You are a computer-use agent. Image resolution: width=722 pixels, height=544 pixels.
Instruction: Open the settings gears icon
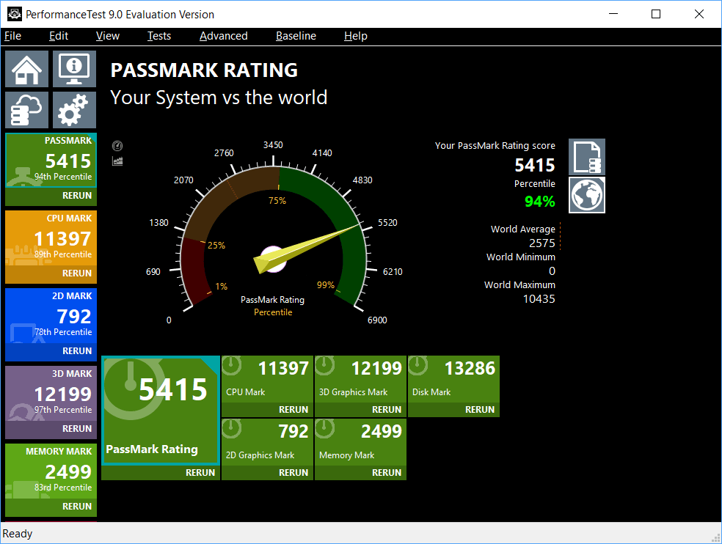point(74,109)
